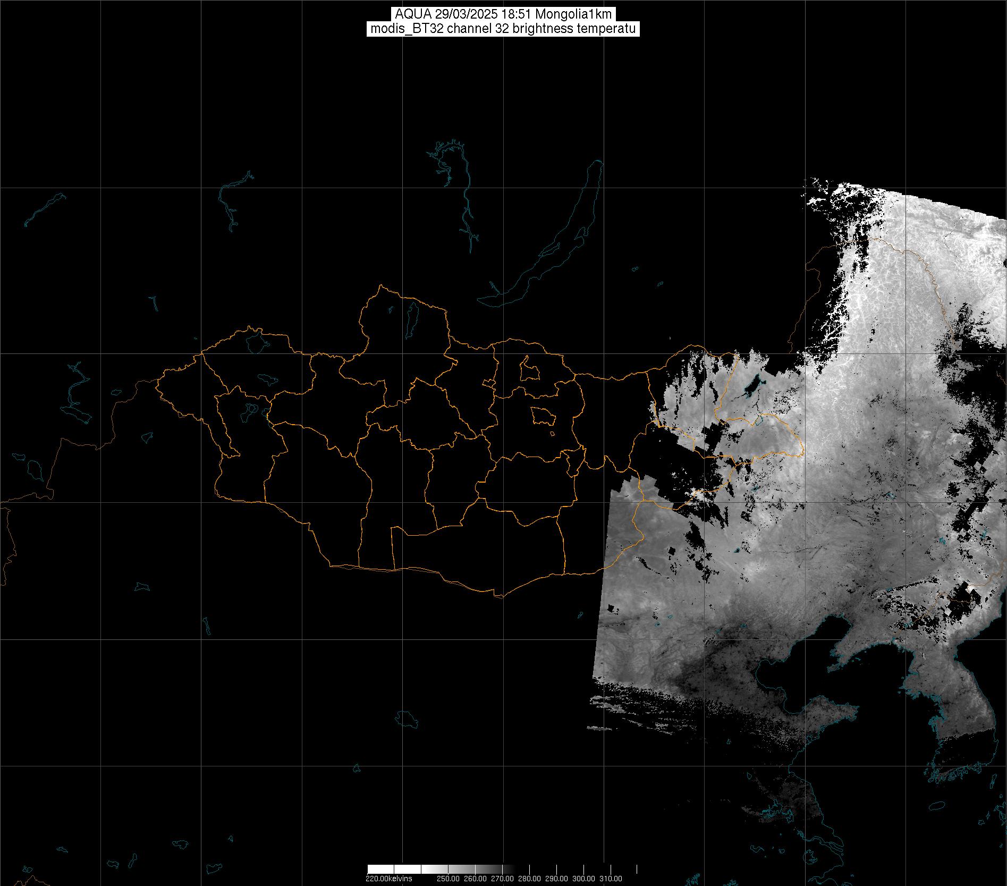The height and width of the screenshot is (886, 1007).
Task: Click the "AQUA 29/03/2025 18:51 Mongolia1km" title
Action: pos(503,14)
